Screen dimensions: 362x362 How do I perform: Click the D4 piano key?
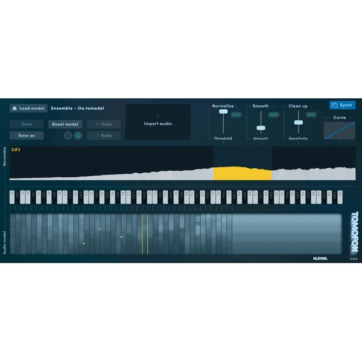(202, 197)
